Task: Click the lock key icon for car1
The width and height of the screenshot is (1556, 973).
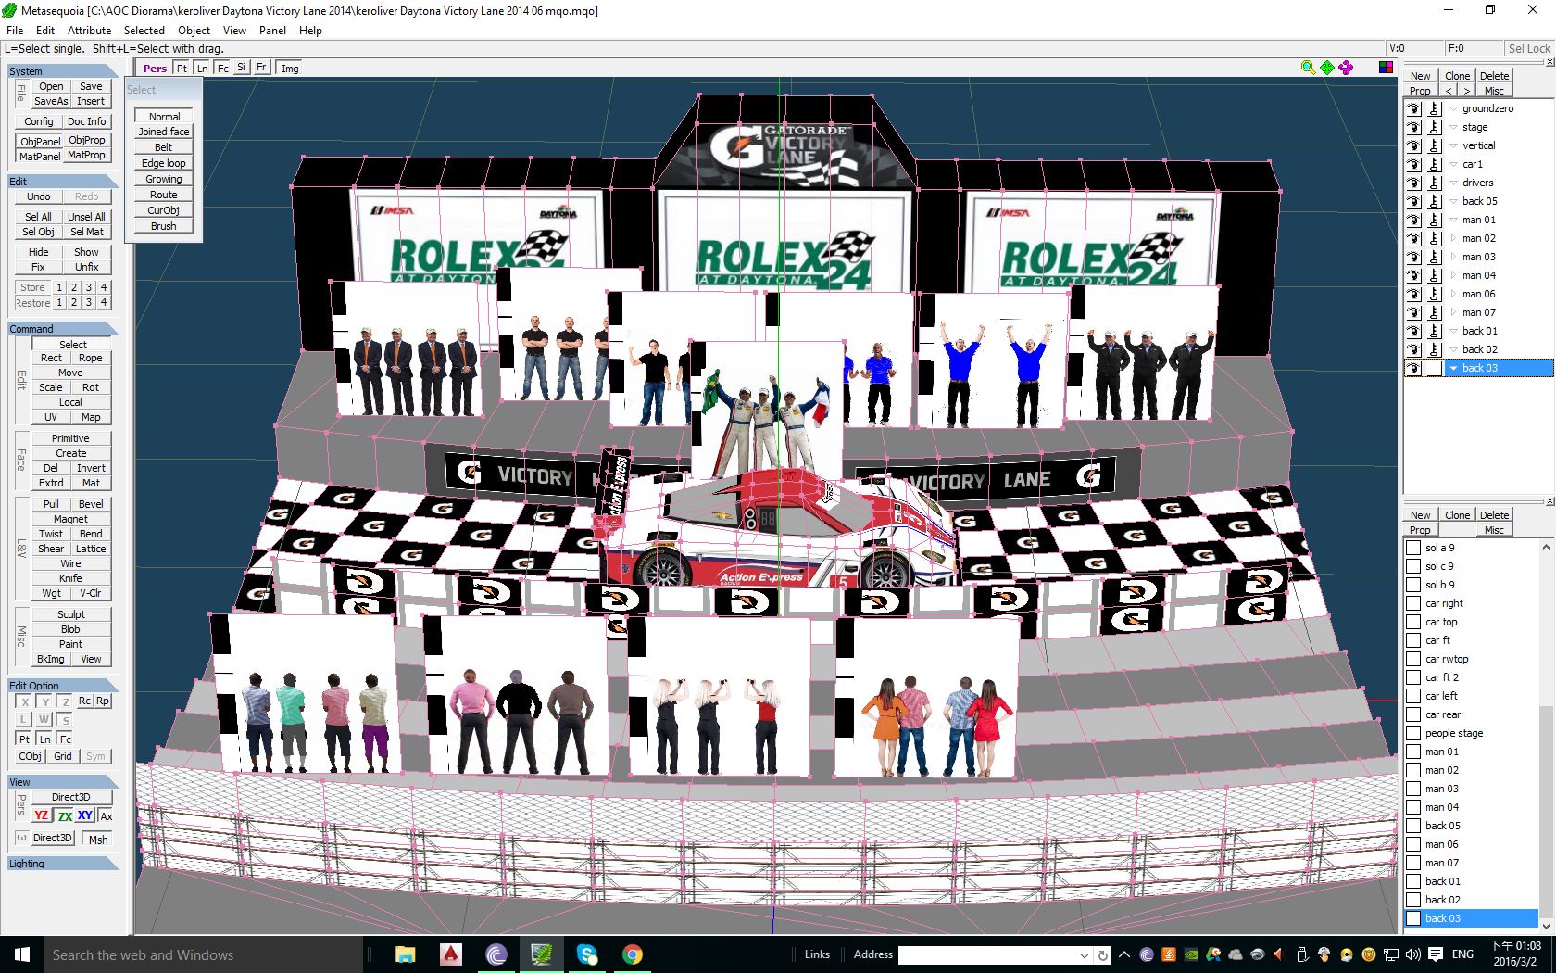Action: (1434, 164)
